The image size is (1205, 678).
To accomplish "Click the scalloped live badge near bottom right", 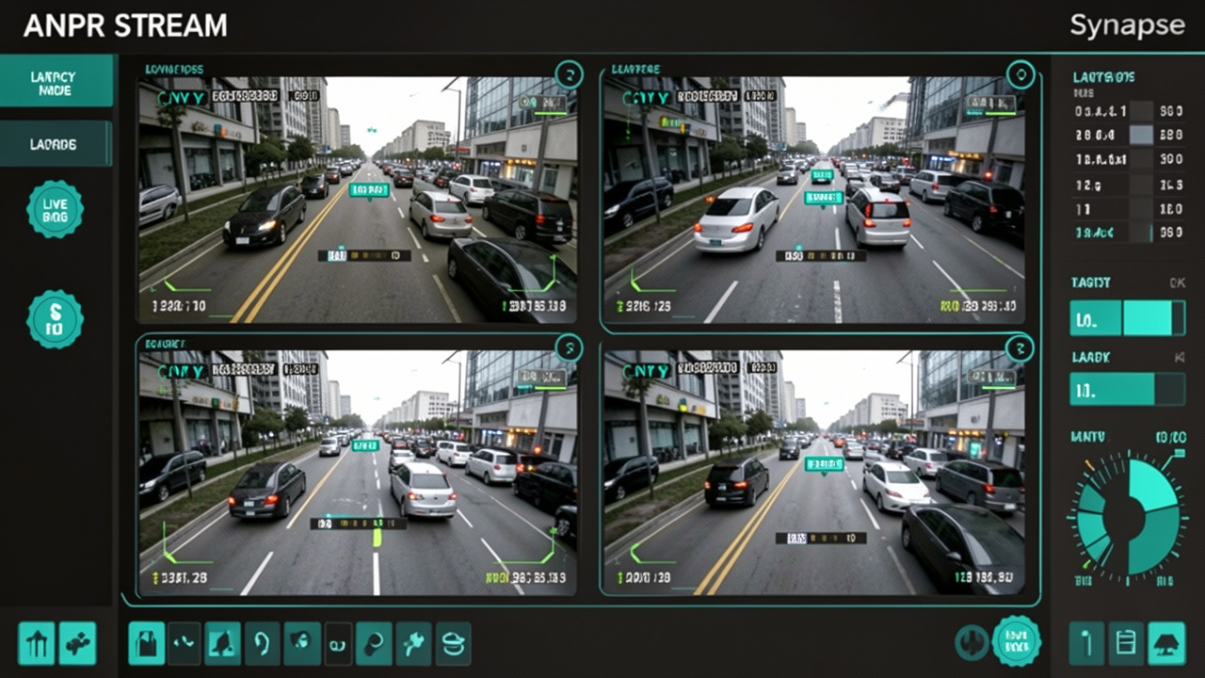I will tap(1016, 642).
